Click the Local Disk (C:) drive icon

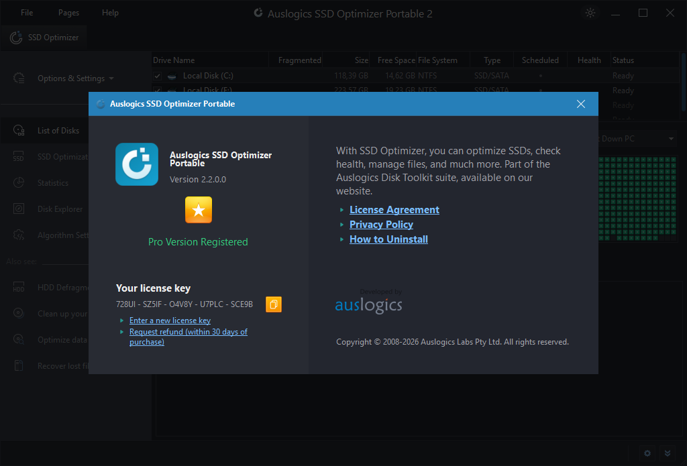coord(172,76)
